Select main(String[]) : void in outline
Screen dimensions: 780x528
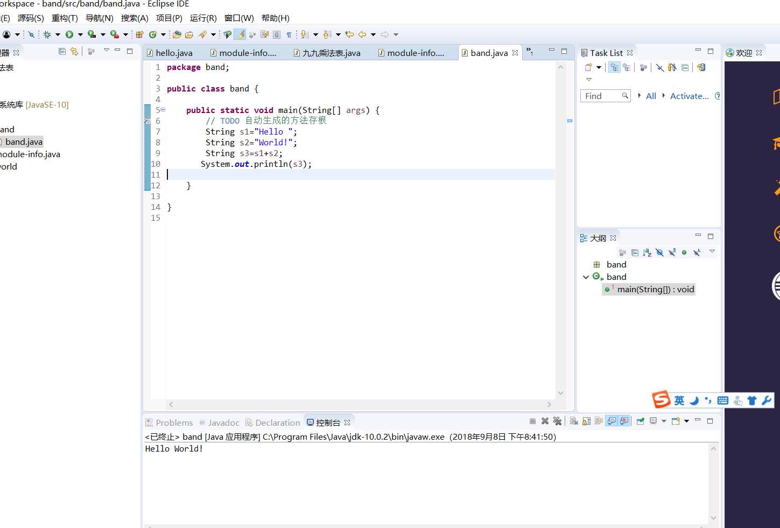(649, 289)
